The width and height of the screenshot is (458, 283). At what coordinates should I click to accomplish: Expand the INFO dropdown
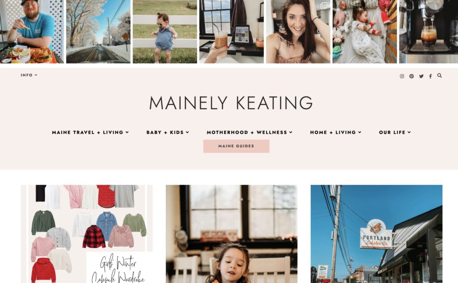click(29, 75)
